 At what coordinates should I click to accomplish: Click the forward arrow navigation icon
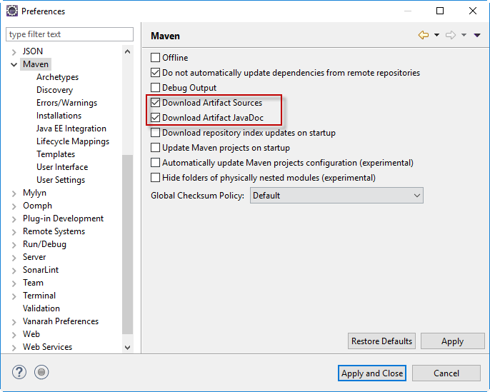[x=451, y=35]
